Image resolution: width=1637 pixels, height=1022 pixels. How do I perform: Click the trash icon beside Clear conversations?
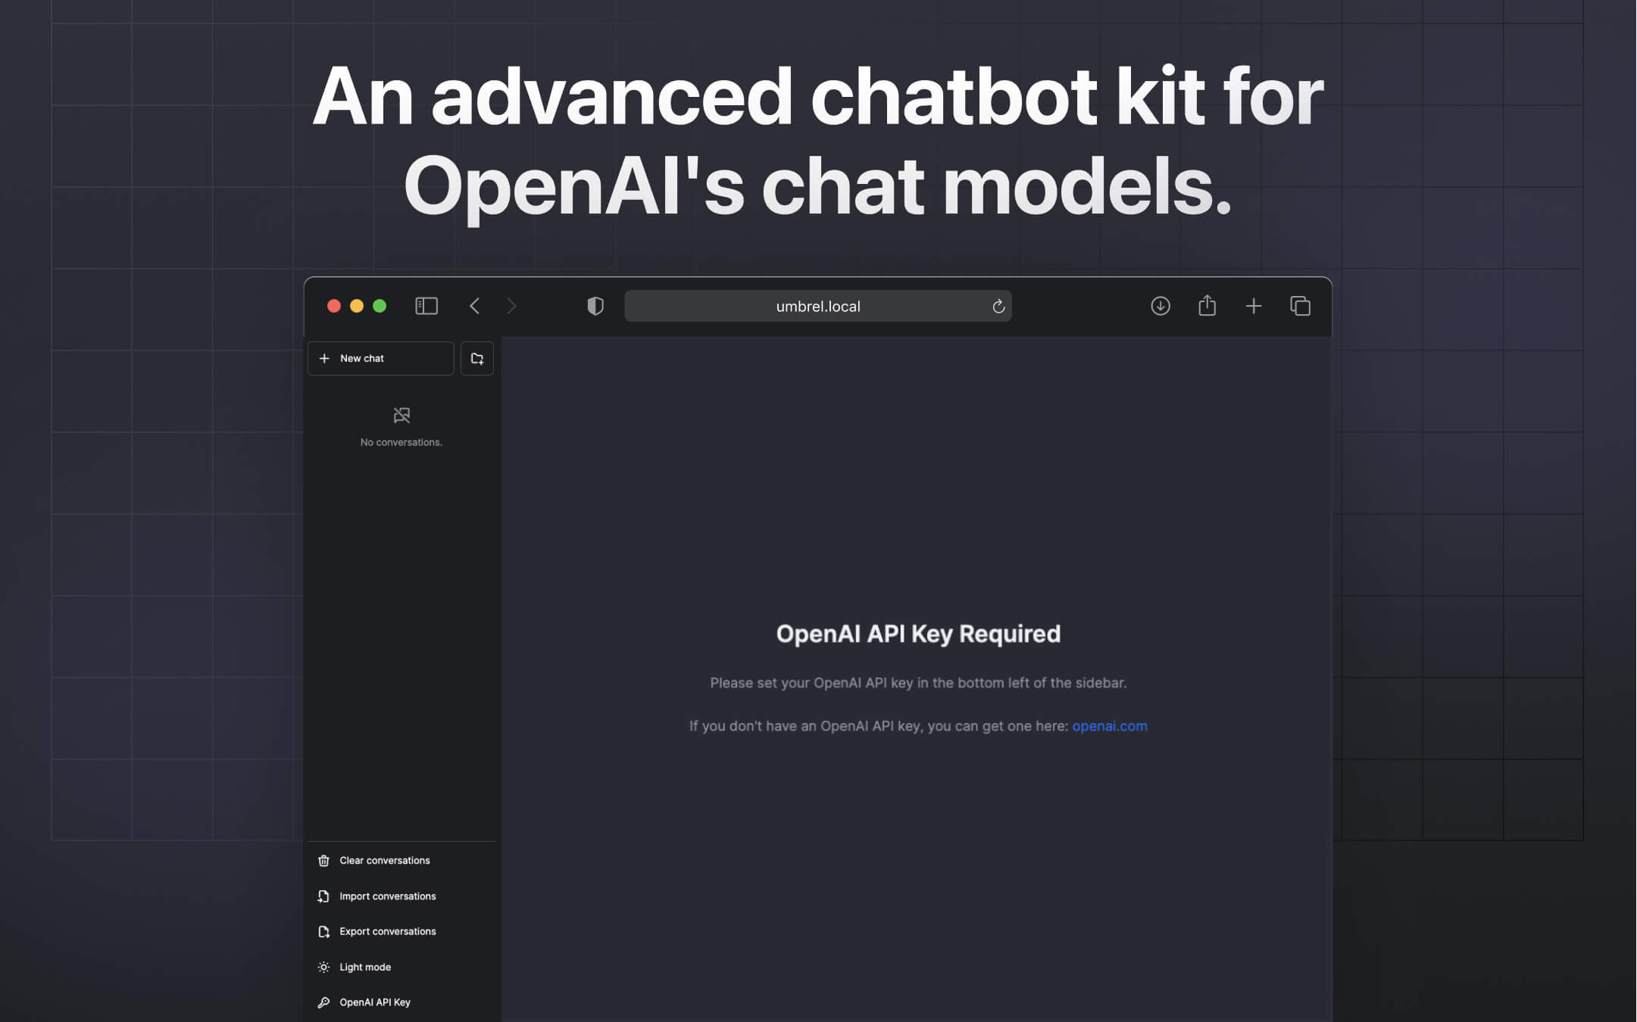[323, 860]
